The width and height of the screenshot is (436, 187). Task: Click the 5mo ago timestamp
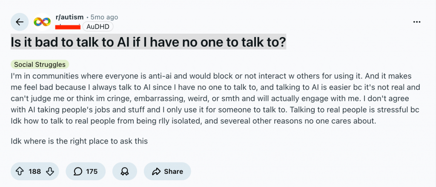tap(104, 17)
